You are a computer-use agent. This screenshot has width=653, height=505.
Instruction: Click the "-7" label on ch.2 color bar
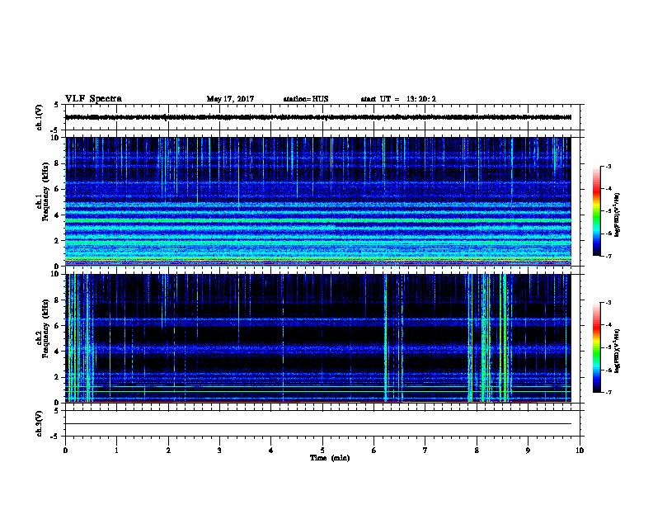[608, 393]
